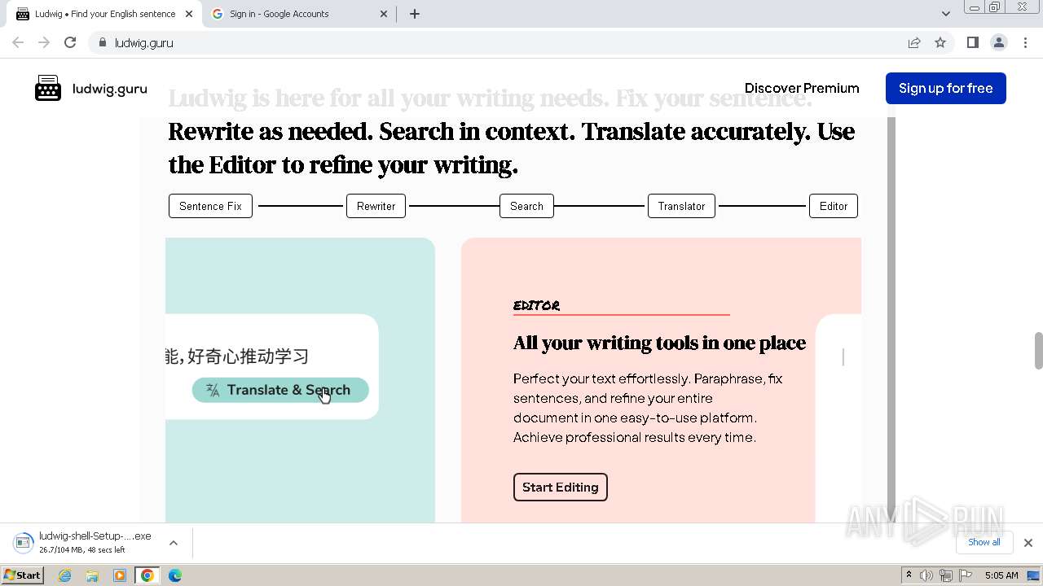
Task: Launch Microsoft Edge from the taskbar
Action: pos(174,575)
